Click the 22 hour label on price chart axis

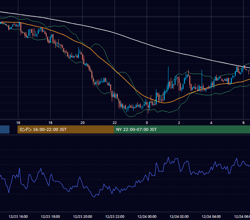[115, 123]
